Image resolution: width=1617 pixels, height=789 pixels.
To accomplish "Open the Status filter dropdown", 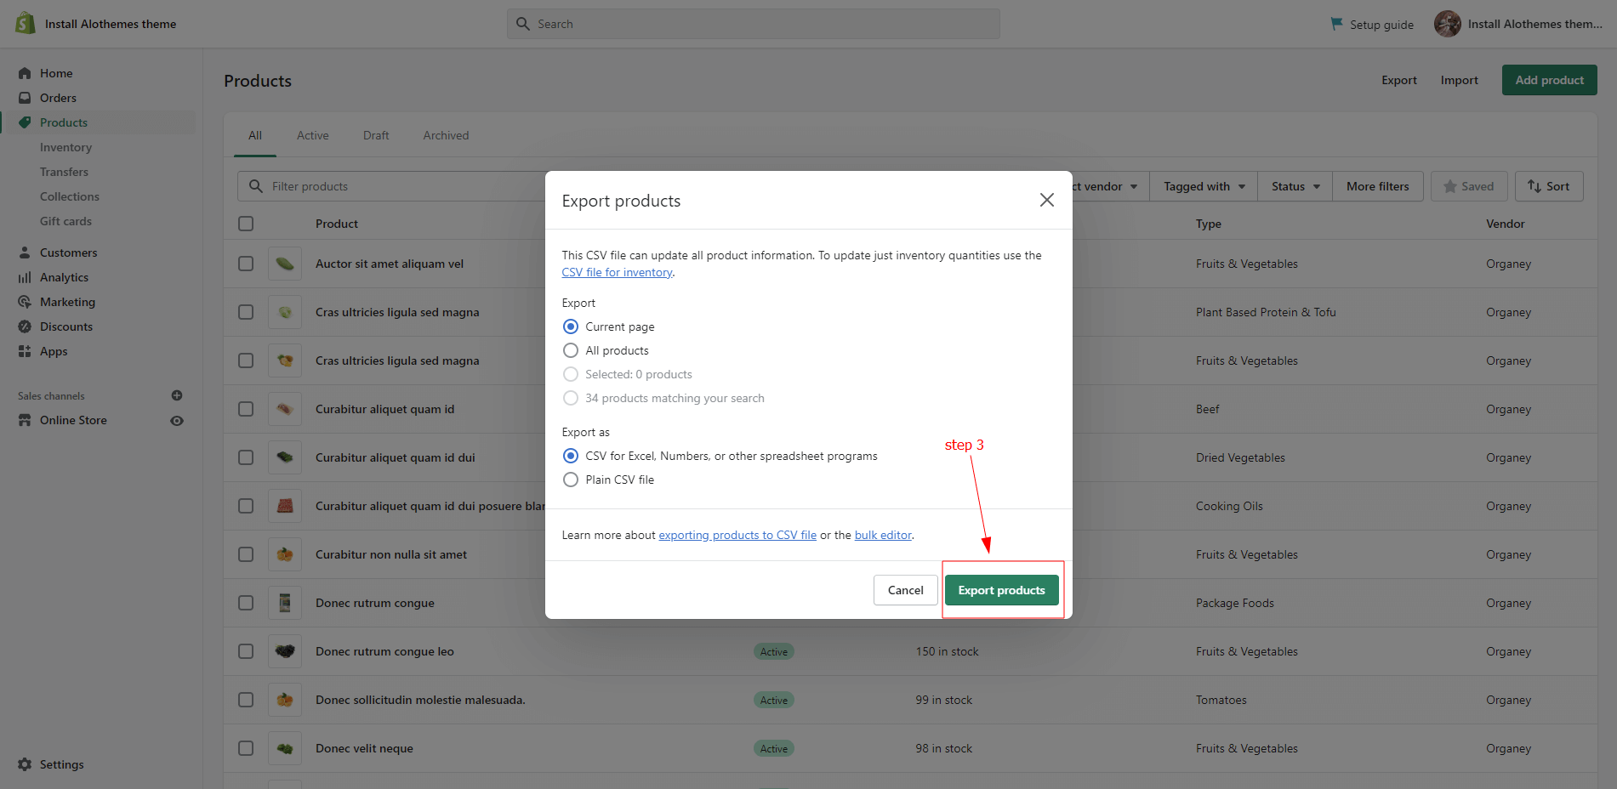I will (x=1295, y=186).
